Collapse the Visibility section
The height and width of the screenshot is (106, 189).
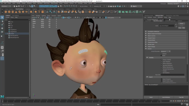(165, 58)
